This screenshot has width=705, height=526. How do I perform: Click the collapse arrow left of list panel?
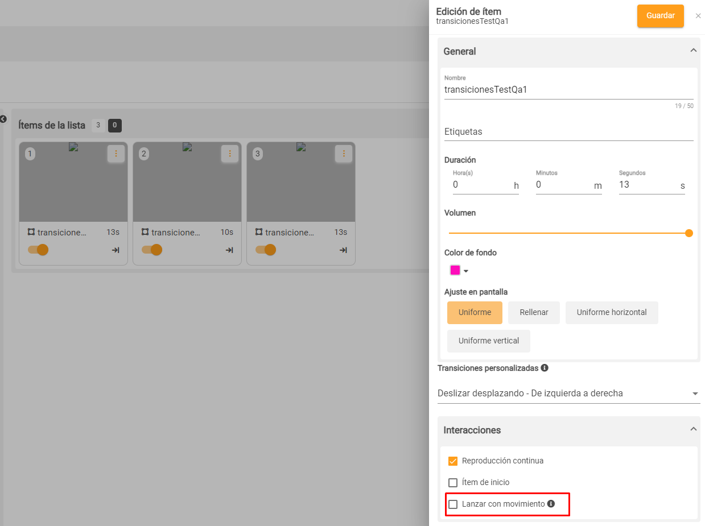pos(3,119)
